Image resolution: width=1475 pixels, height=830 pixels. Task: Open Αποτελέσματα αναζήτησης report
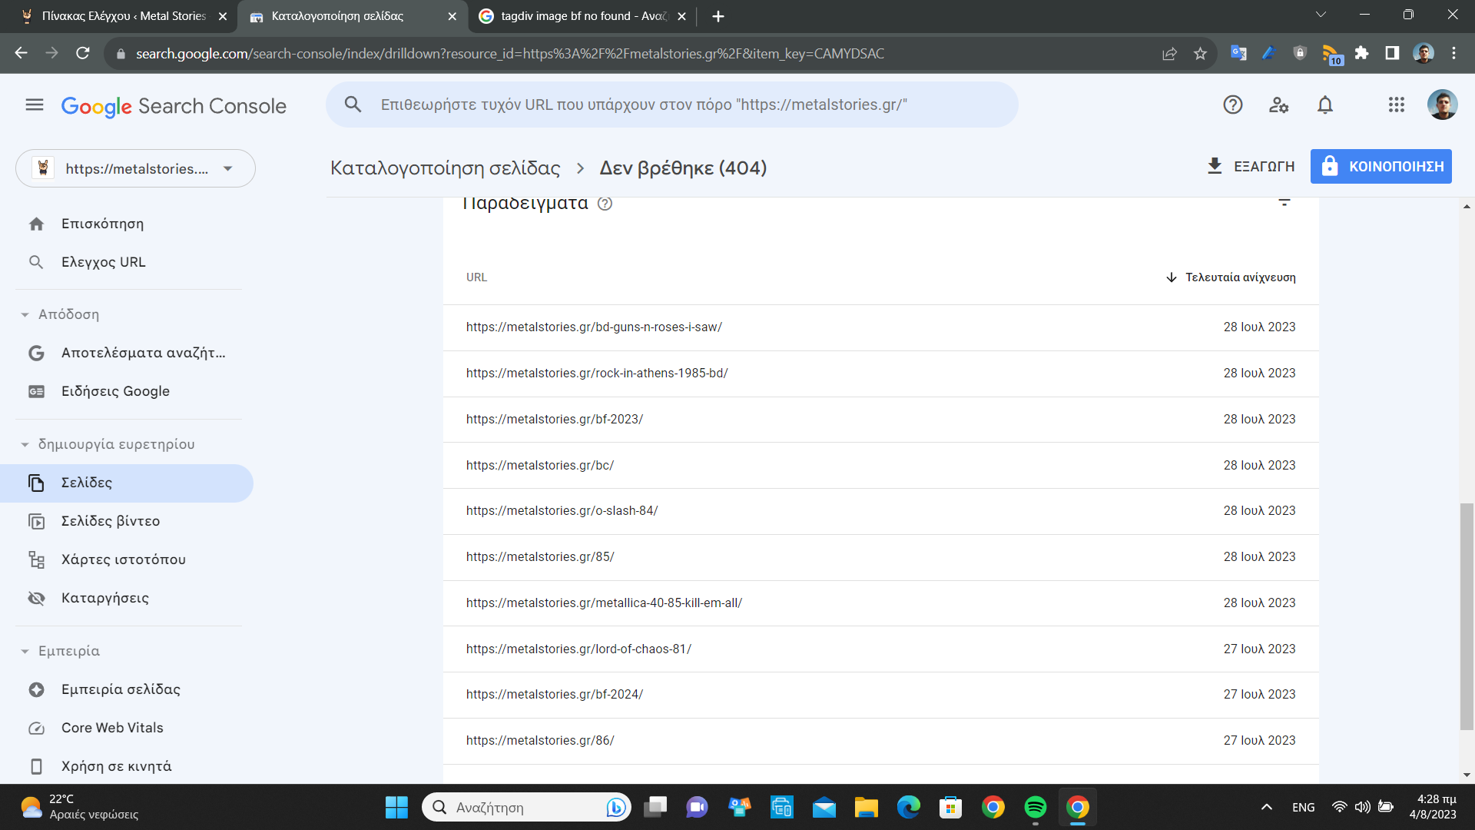click(x=127, y=353)
